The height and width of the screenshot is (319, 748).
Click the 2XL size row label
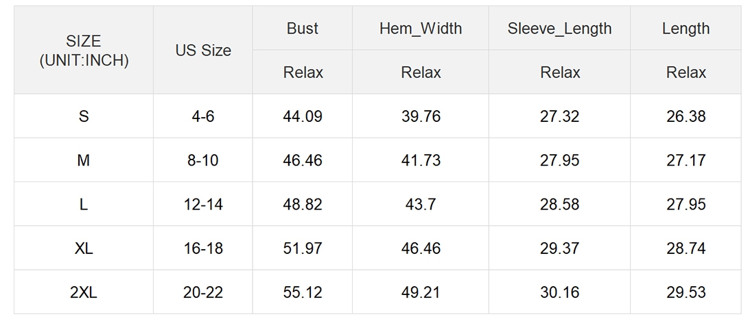point(84,292)
